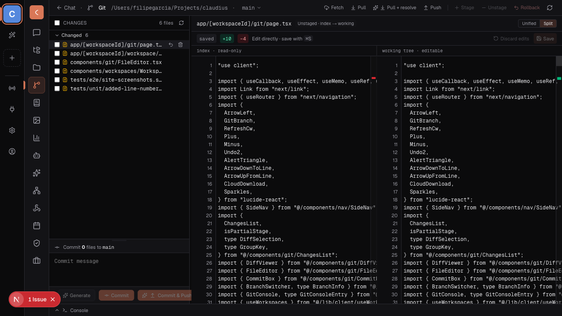Open the sparkles AI sidebar icon
Screen dimensions: 562x316
36,173
